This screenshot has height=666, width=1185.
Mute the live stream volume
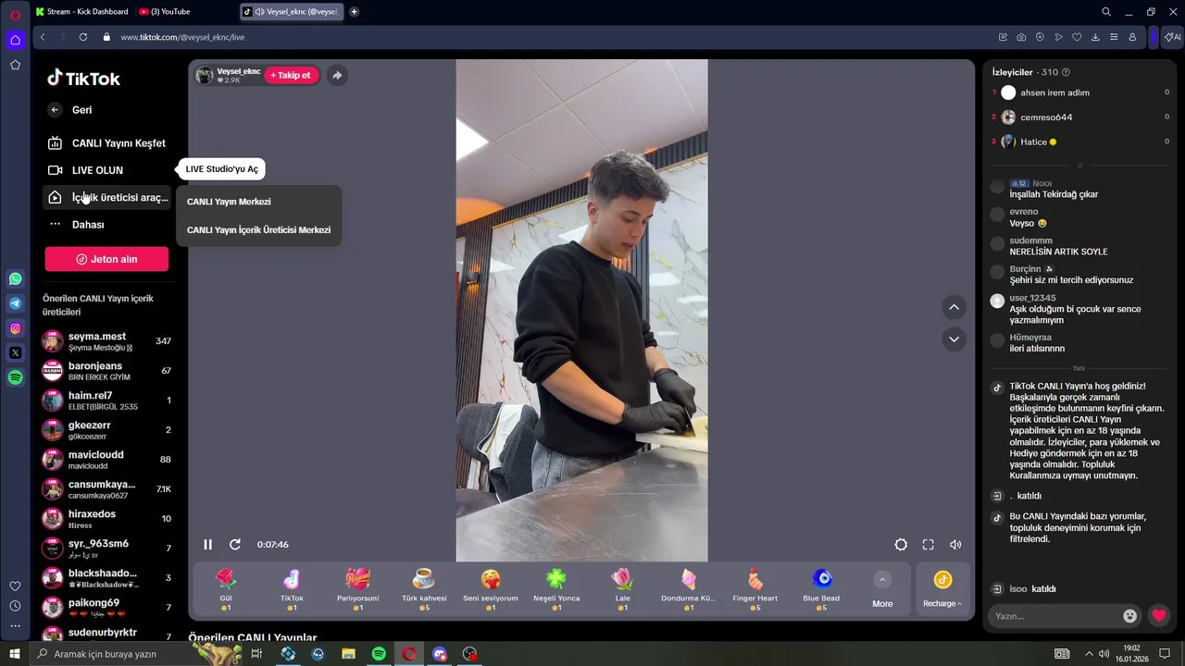coord(955,545)
